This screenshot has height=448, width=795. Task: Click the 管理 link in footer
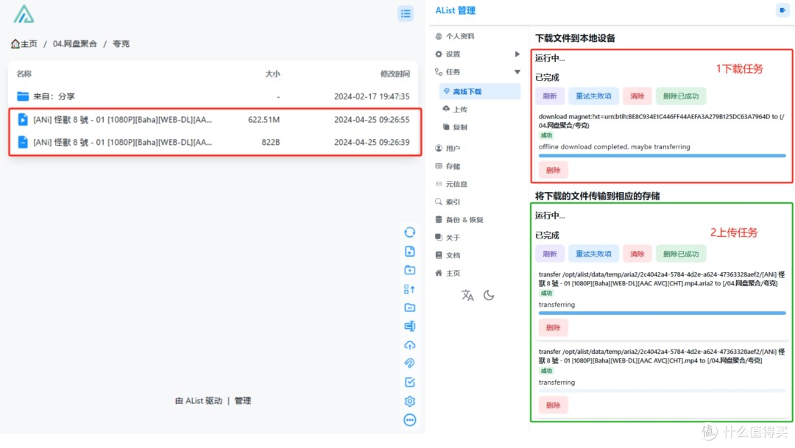tap(242, 401)
